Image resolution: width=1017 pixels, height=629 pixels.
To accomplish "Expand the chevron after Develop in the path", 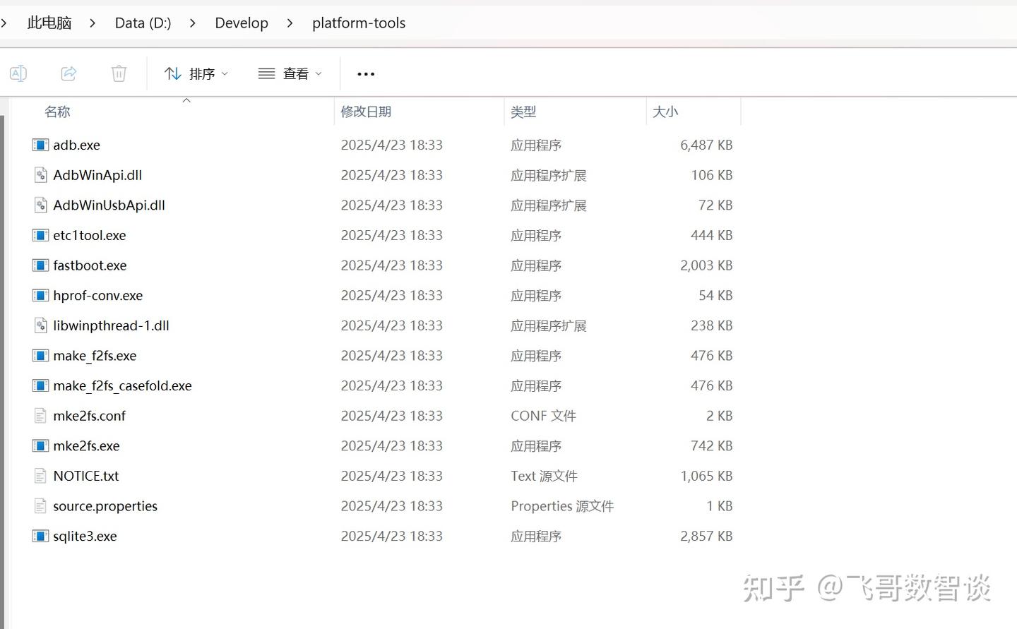I will (290, 23).
